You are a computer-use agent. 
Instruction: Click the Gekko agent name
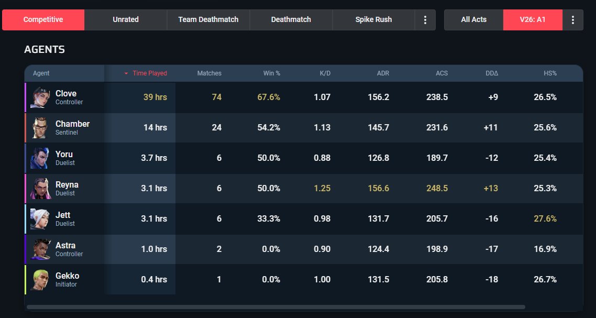(67, 276)
